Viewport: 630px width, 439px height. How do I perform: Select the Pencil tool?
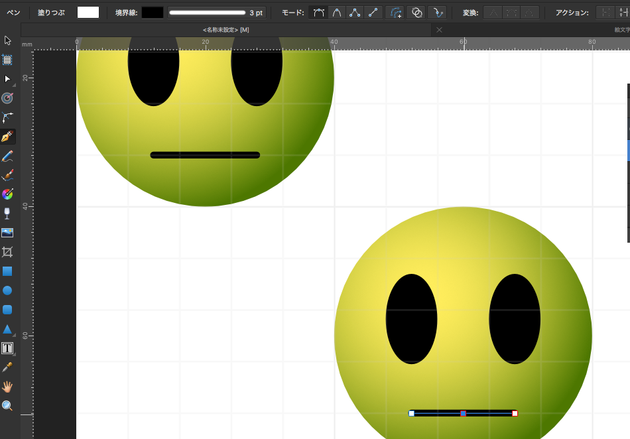coord(7,156)
